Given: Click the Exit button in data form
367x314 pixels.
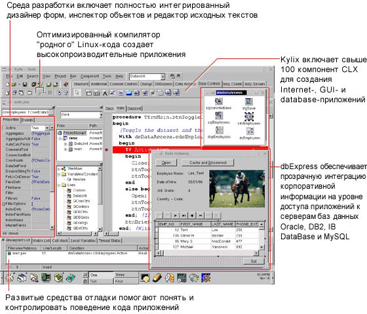Looking at the screenshot, I should [x=254, y=262].
